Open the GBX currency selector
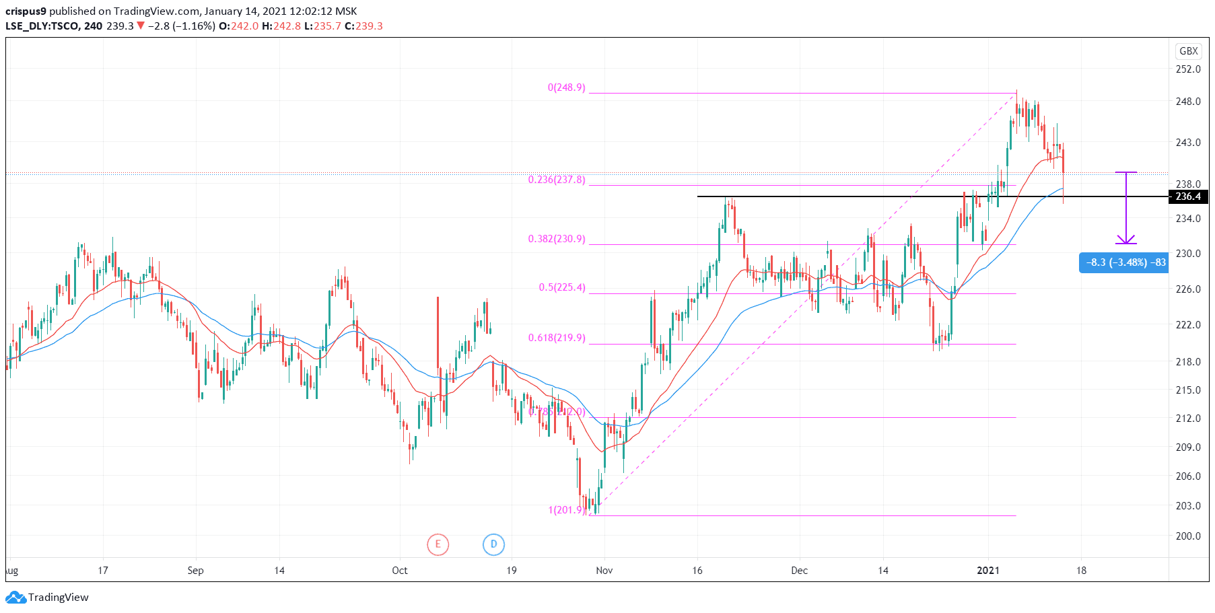 [1188, 51]
